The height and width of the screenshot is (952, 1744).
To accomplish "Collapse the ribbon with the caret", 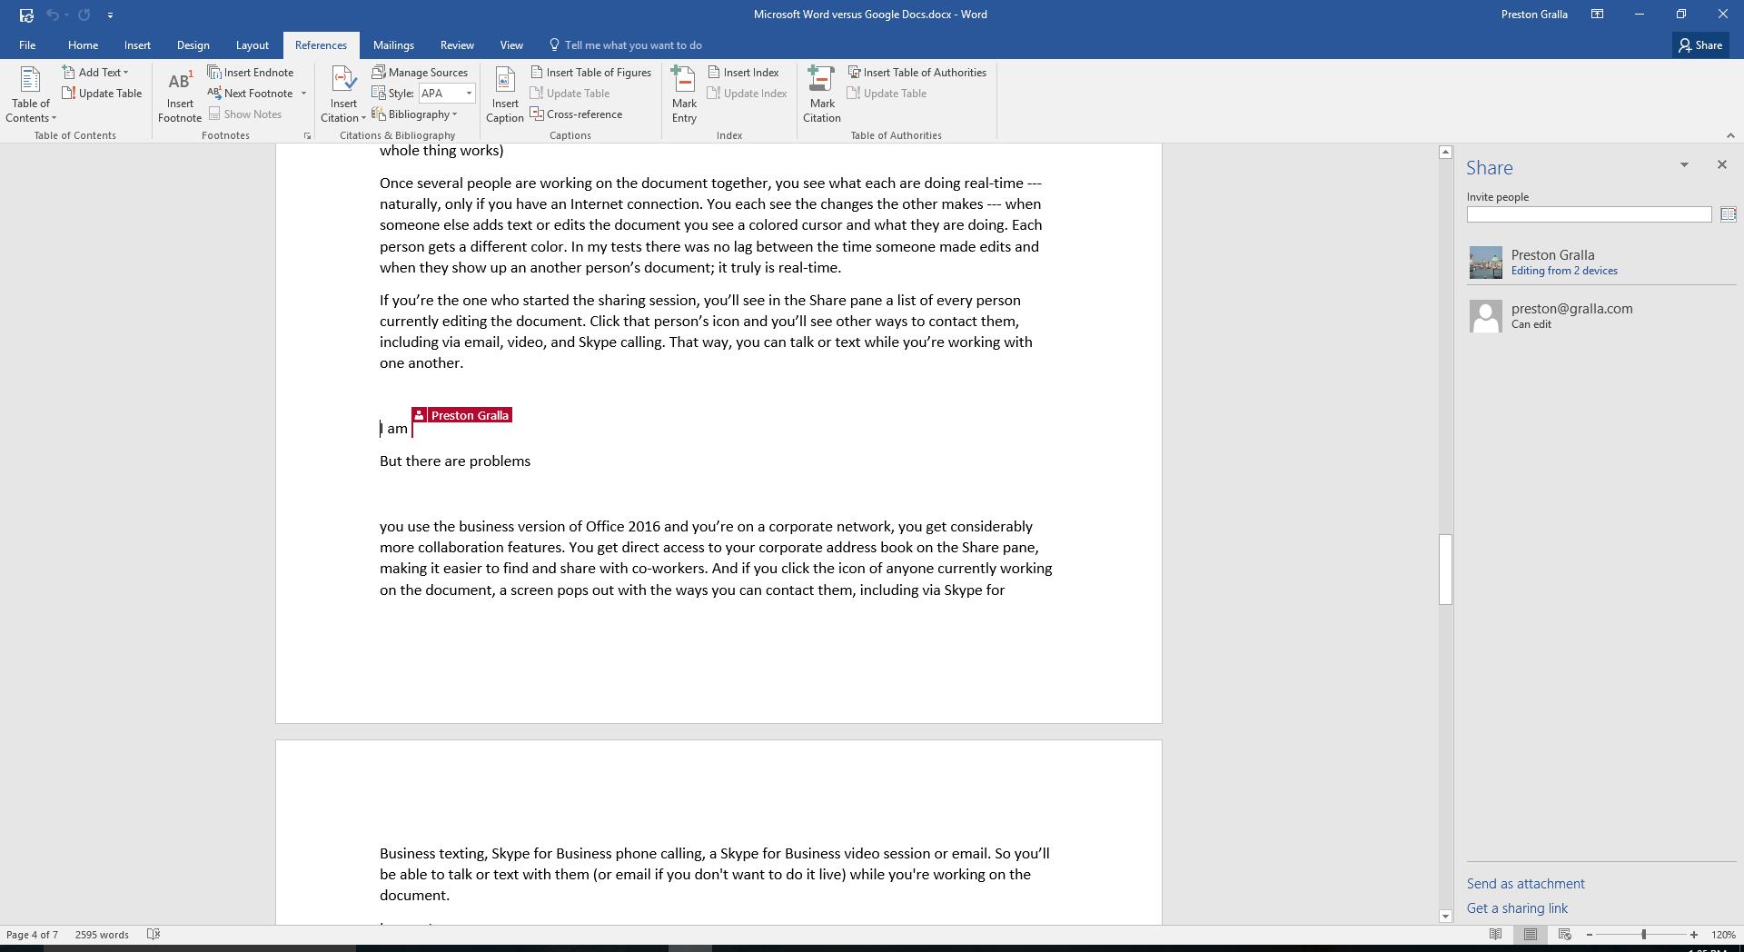I will (x=1730, y=135).
